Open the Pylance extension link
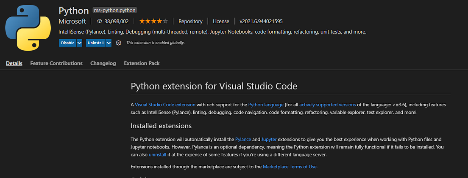The height and width of the screenshot is (178, 468). pyautogui.click(x=243, y=139)
